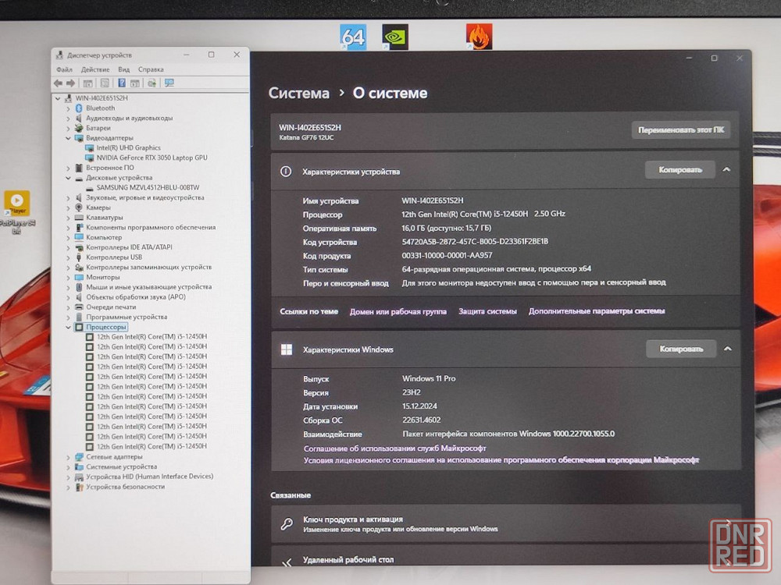This screenshot has width=781, height=585.
Task: Click Копировать for Windows characteristics
Action: point(681,349)
